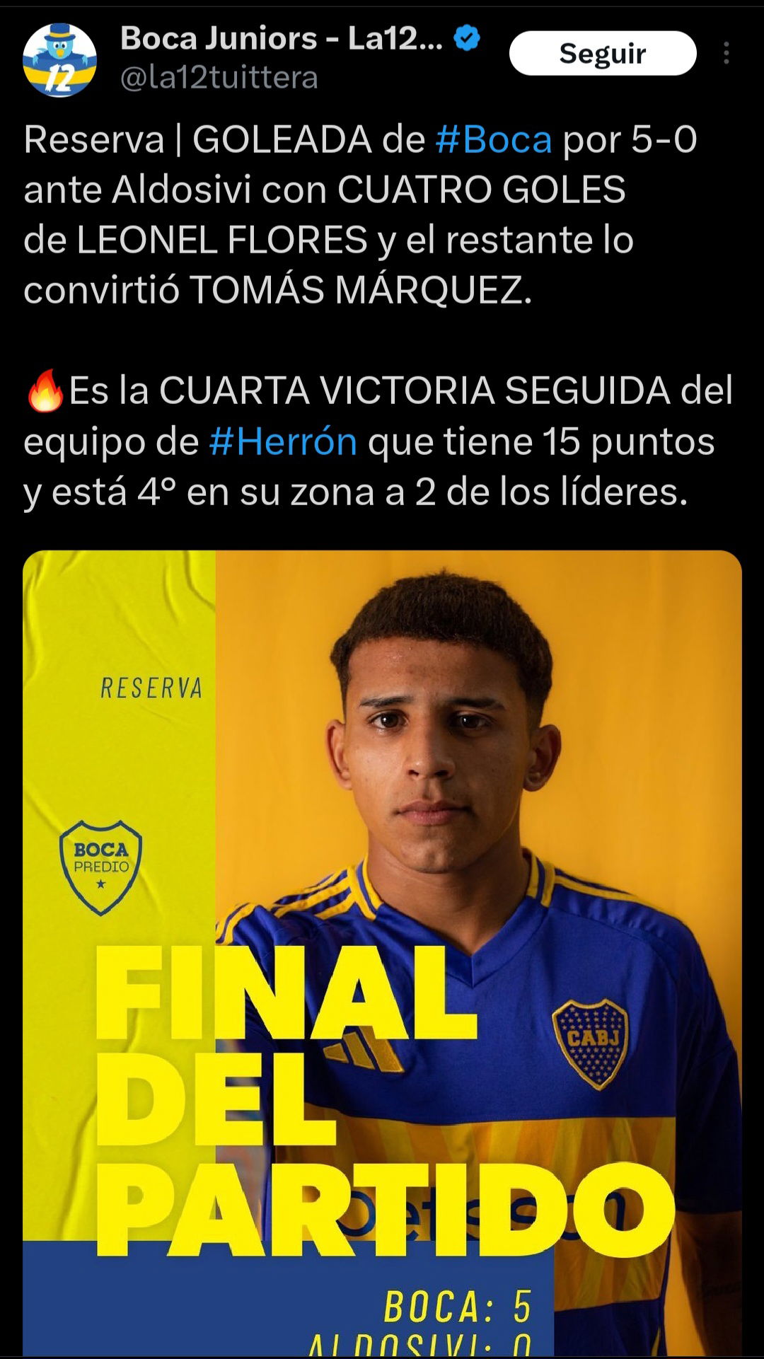764x1359 pixels.
Task: Follow the account with Seguir button
Action: (603, 53)
